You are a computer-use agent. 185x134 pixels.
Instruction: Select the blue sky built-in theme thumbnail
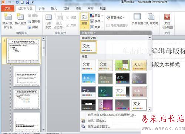[88, 78]
